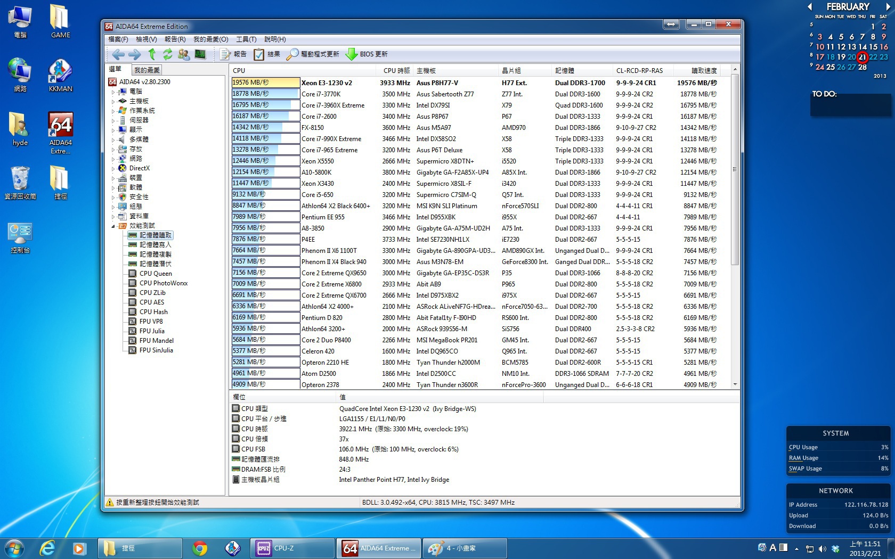Click the Core i7-3770K result row

click(474, 94)
